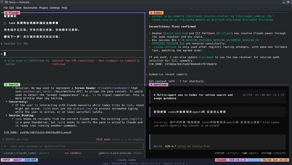Click '52% context left' in Codex pane

coord(162,81)
